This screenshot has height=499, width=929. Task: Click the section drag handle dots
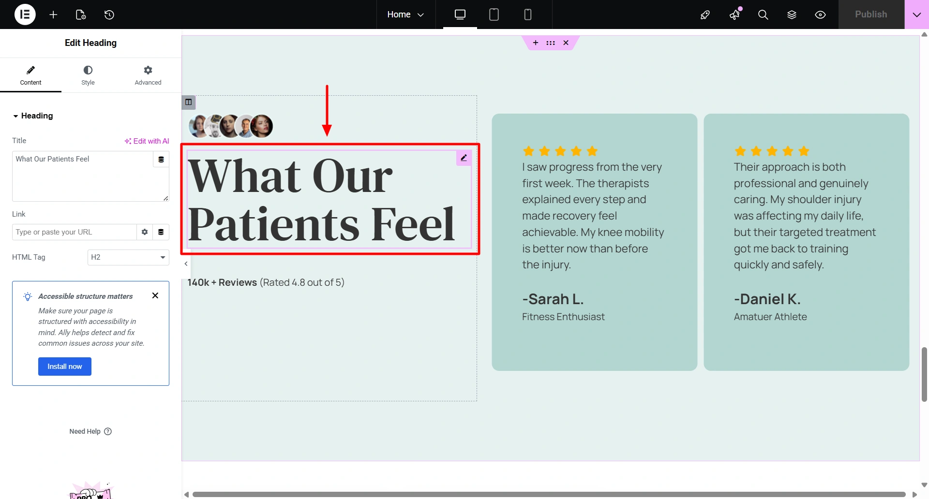tap(551, 43)
